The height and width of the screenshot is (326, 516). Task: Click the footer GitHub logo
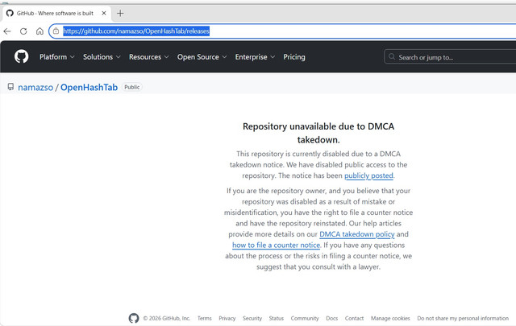click(134, 318)
